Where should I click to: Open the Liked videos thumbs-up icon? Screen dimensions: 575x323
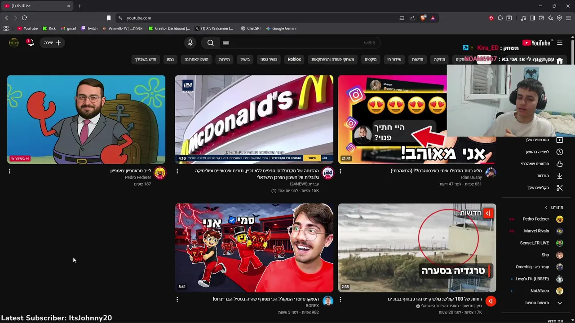tap(560, 164)
